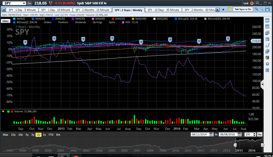Click the zoom in magnifier icon
The height and width of the screenshot is (157, 273).
256,9
